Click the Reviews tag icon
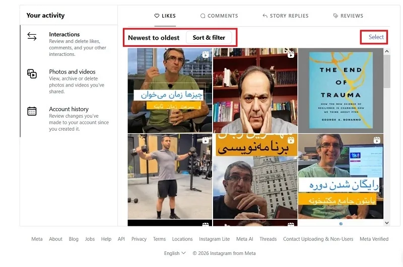Image resolution: width=403 pixels, height=267 pixels. pyautogui.click(x=335, y=16)
